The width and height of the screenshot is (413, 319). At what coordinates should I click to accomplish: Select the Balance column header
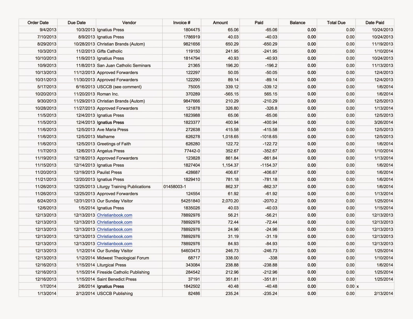(298, 23)
